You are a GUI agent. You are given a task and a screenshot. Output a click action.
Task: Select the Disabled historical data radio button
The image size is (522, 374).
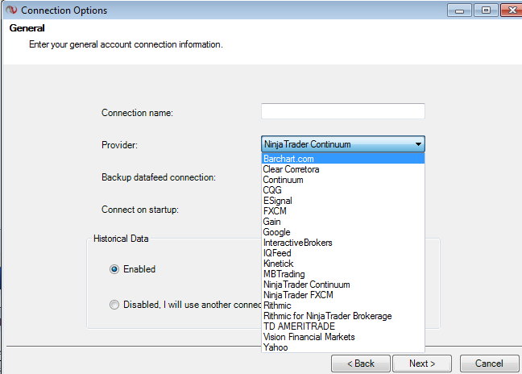pos(114,305)
